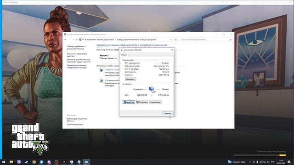Open the weather widget 'Snow to stop'
Viewport: 294px width, 165px height.
point(237,162)
